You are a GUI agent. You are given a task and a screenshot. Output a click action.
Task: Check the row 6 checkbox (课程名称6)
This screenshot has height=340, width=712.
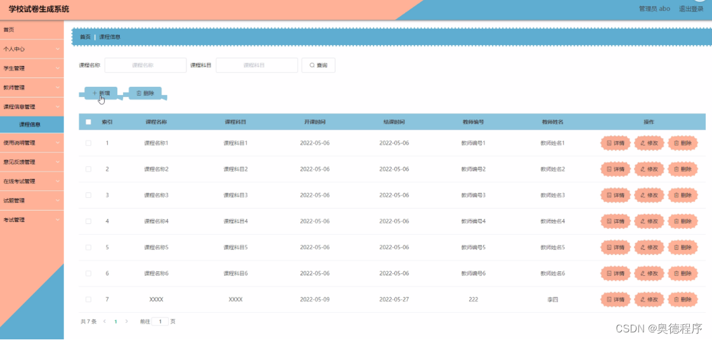coord(88,273)
